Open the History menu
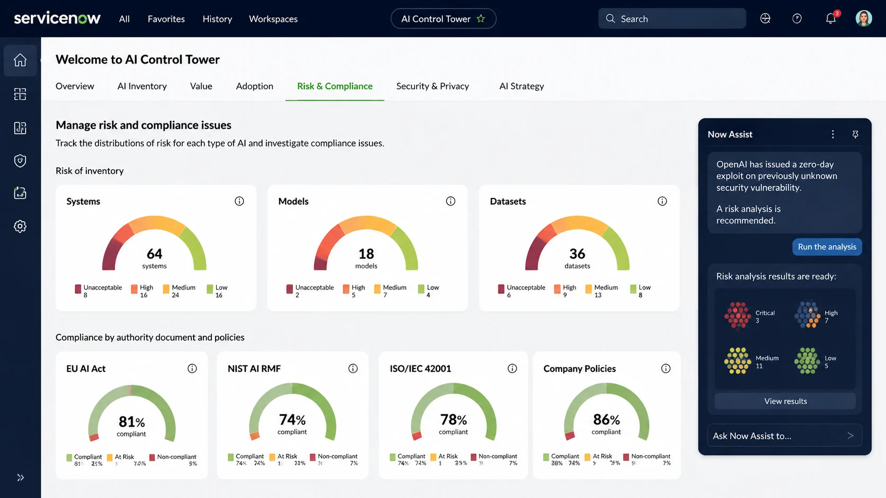 217,19
